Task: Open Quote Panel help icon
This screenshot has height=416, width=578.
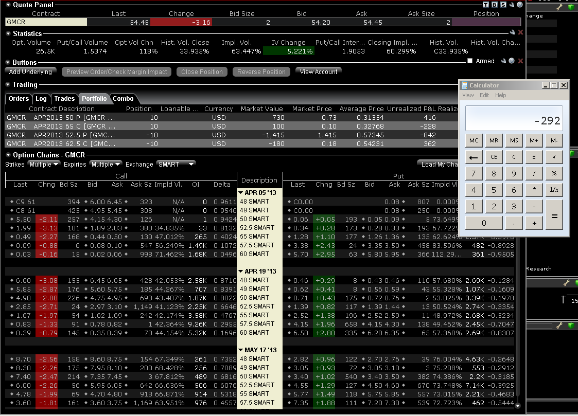Action: [x=520, y=5]
